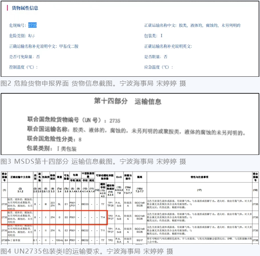Click the 是否可免除量 value 否
Screen dimensions: 260x256
tap(38, 57)
